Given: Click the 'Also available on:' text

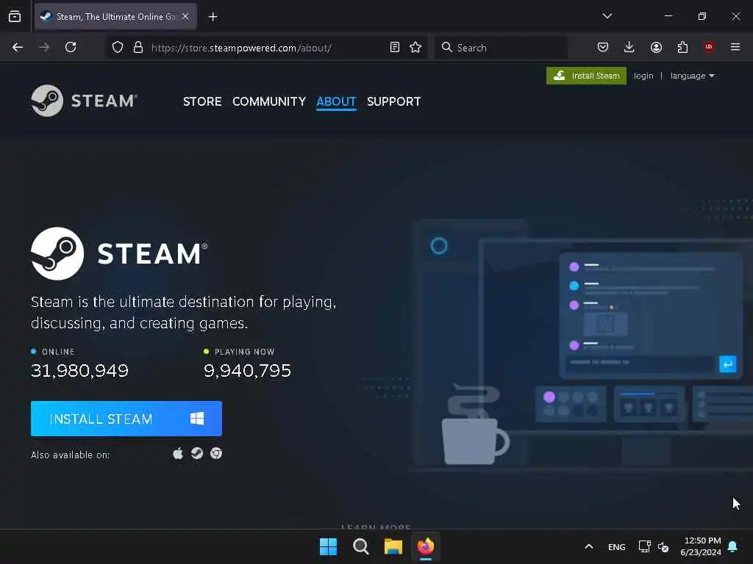Looking at the screenshot, I should (70, 455).
